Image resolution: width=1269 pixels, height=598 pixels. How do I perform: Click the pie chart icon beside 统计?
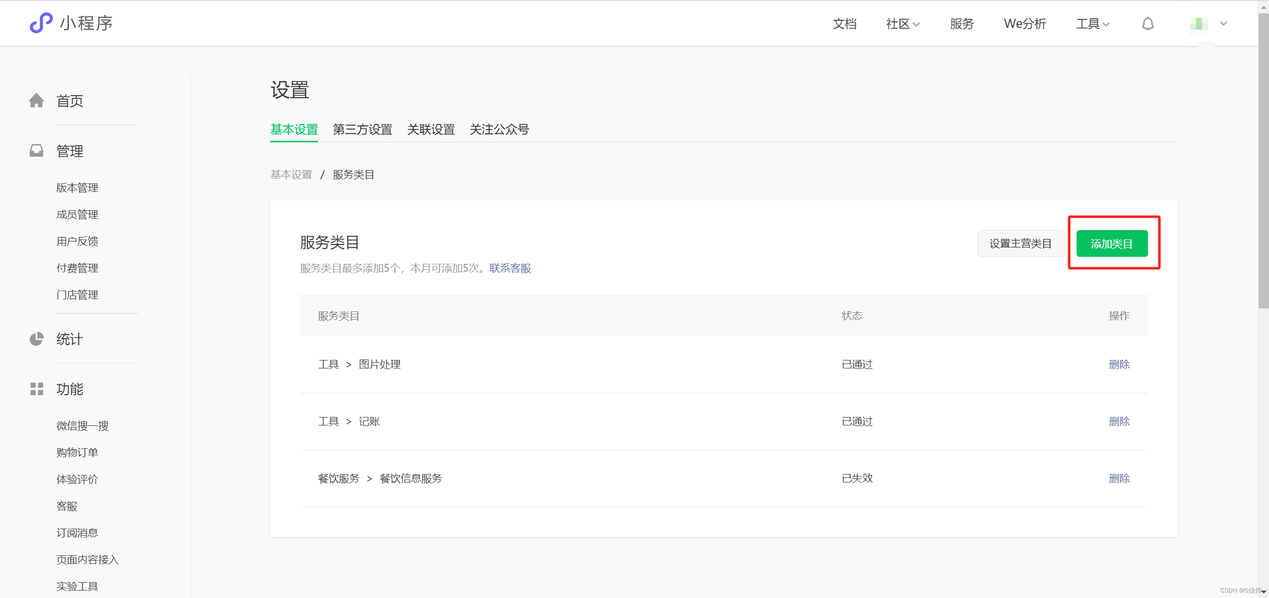tap(37, 339)
